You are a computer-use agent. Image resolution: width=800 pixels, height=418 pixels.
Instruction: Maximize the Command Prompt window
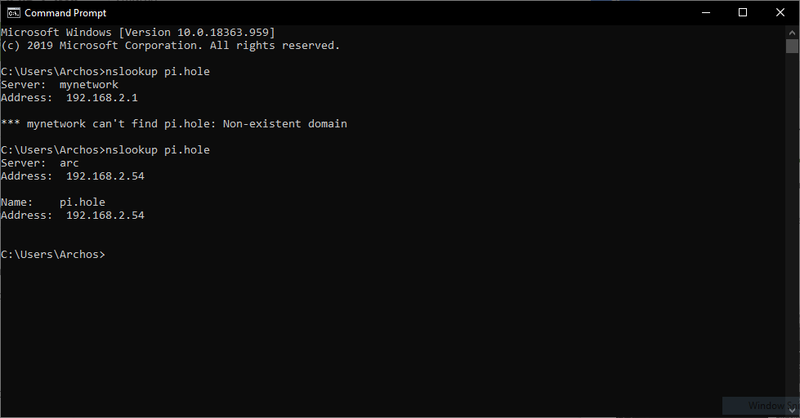tap(743, 13)
